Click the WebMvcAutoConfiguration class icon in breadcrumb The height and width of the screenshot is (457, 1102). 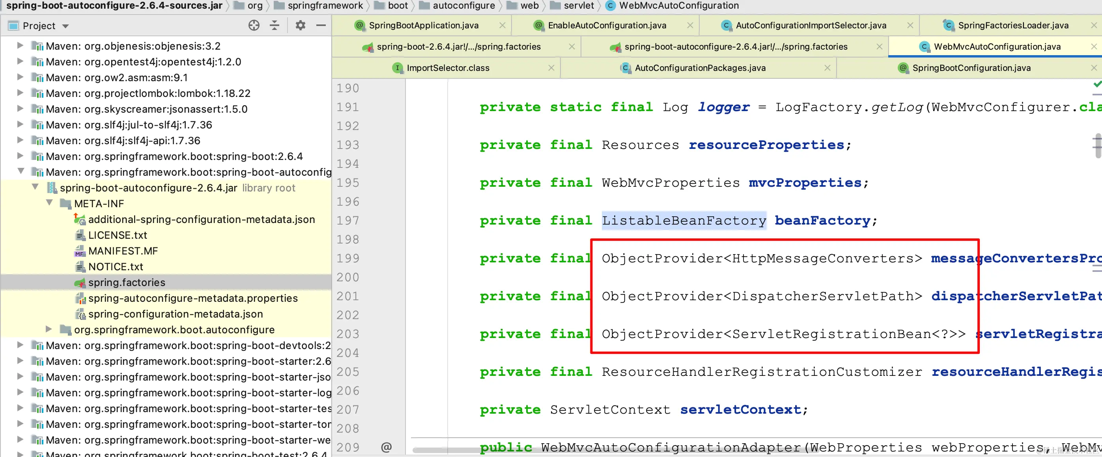(x=611, y=6)
